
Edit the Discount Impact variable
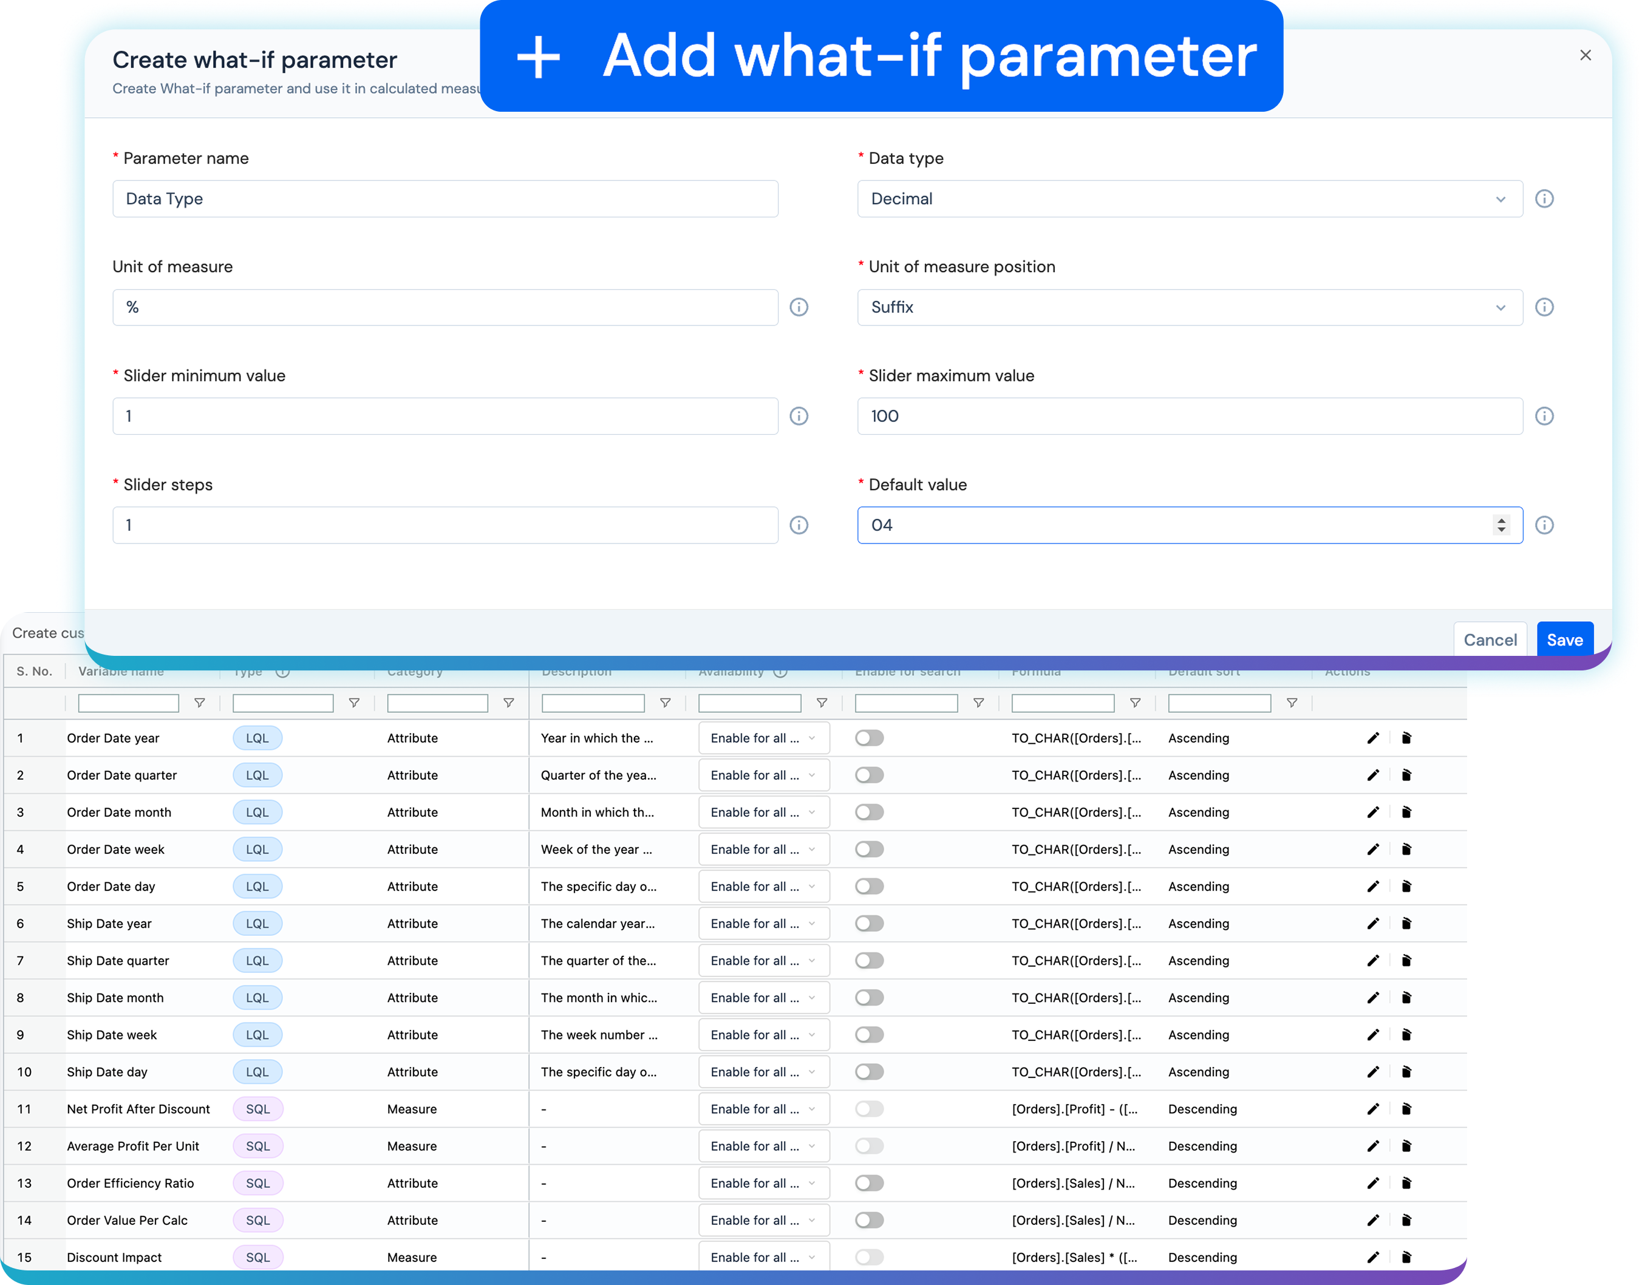pyautogui.click(x=1373, y=1257)
